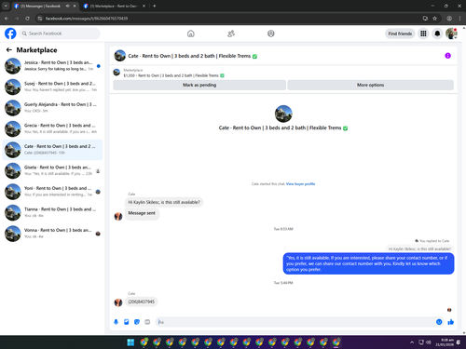Show hidden system tray icons
Viewport: 466px width, 349px height.
pos(412,342)
